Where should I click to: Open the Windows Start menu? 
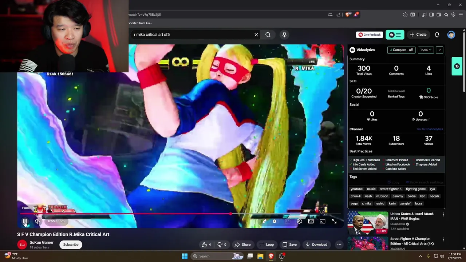(185, 256)
